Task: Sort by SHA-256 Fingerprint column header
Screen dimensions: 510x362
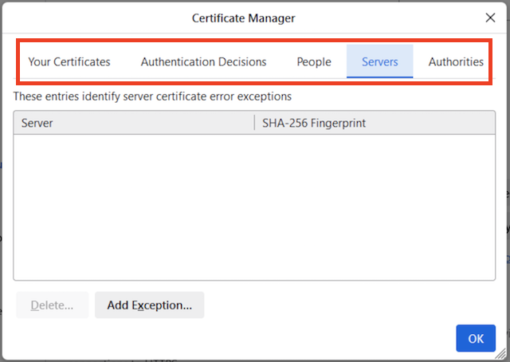Action: [x=375, y=123]
